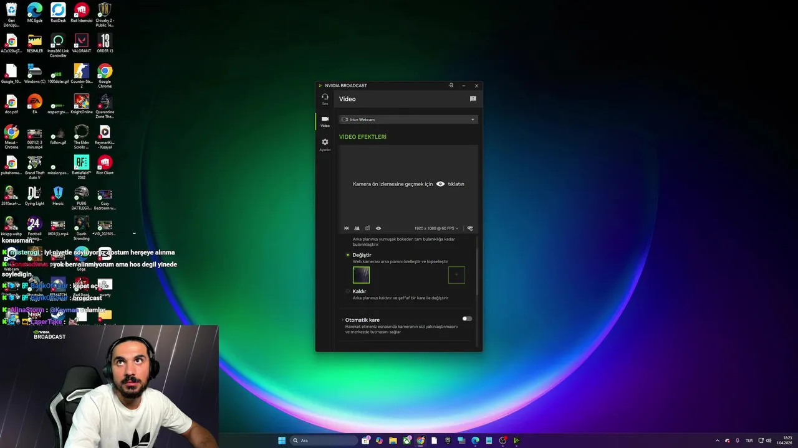The width and height of the screenshot is (798, 448).
Task: Select the Google Chrome desktop shortcut
Action: (x=105, y=75)
